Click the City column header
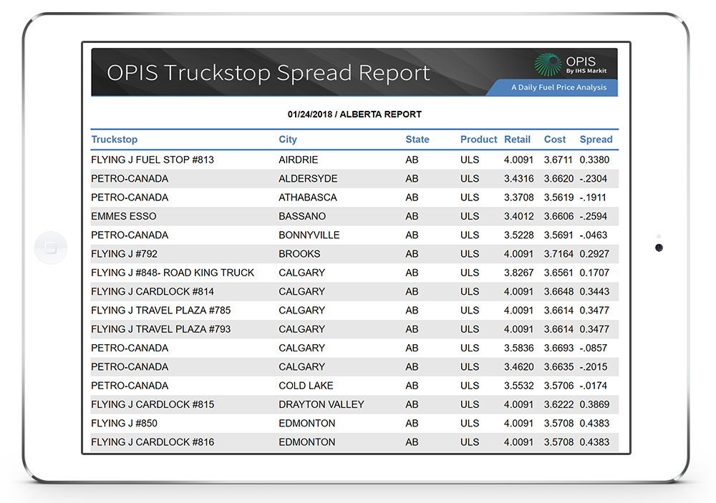This screenshot has height=503, width=716. [288, 140]
